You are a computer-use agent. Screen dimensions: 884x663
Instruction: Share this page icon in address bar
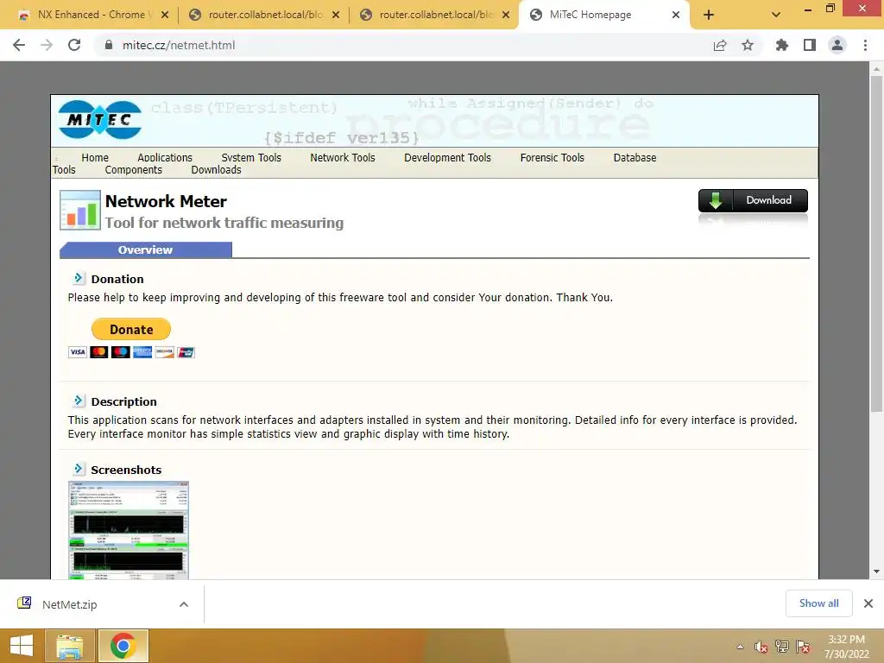pyautogui.click(x=720, y=46)
